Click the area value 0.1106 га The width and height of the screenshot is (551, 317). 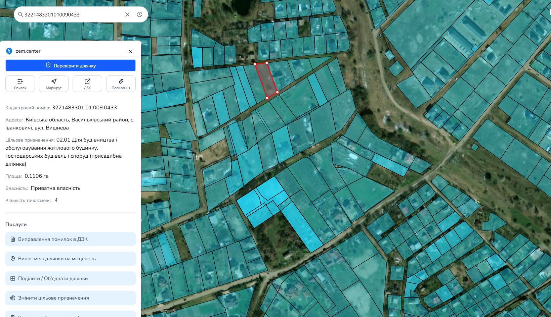37,176
